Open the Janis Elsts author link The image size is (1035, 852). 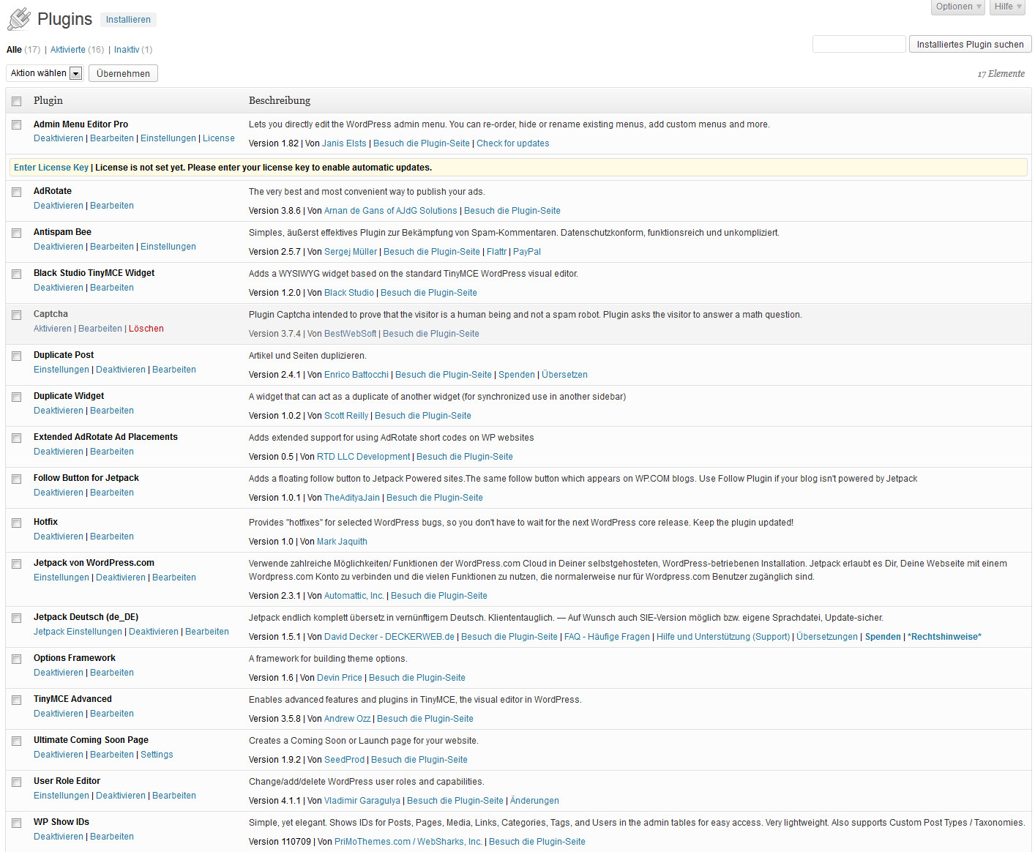(x=344, y=143)
